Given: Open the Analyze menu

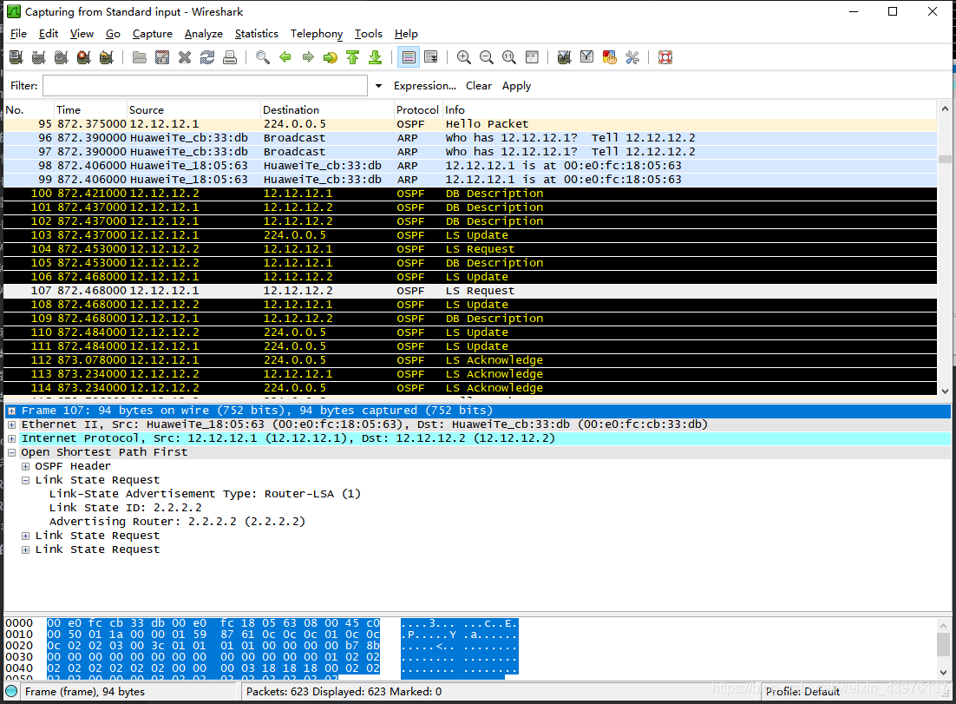Looking at the screenshot, I should coord(204,34).
